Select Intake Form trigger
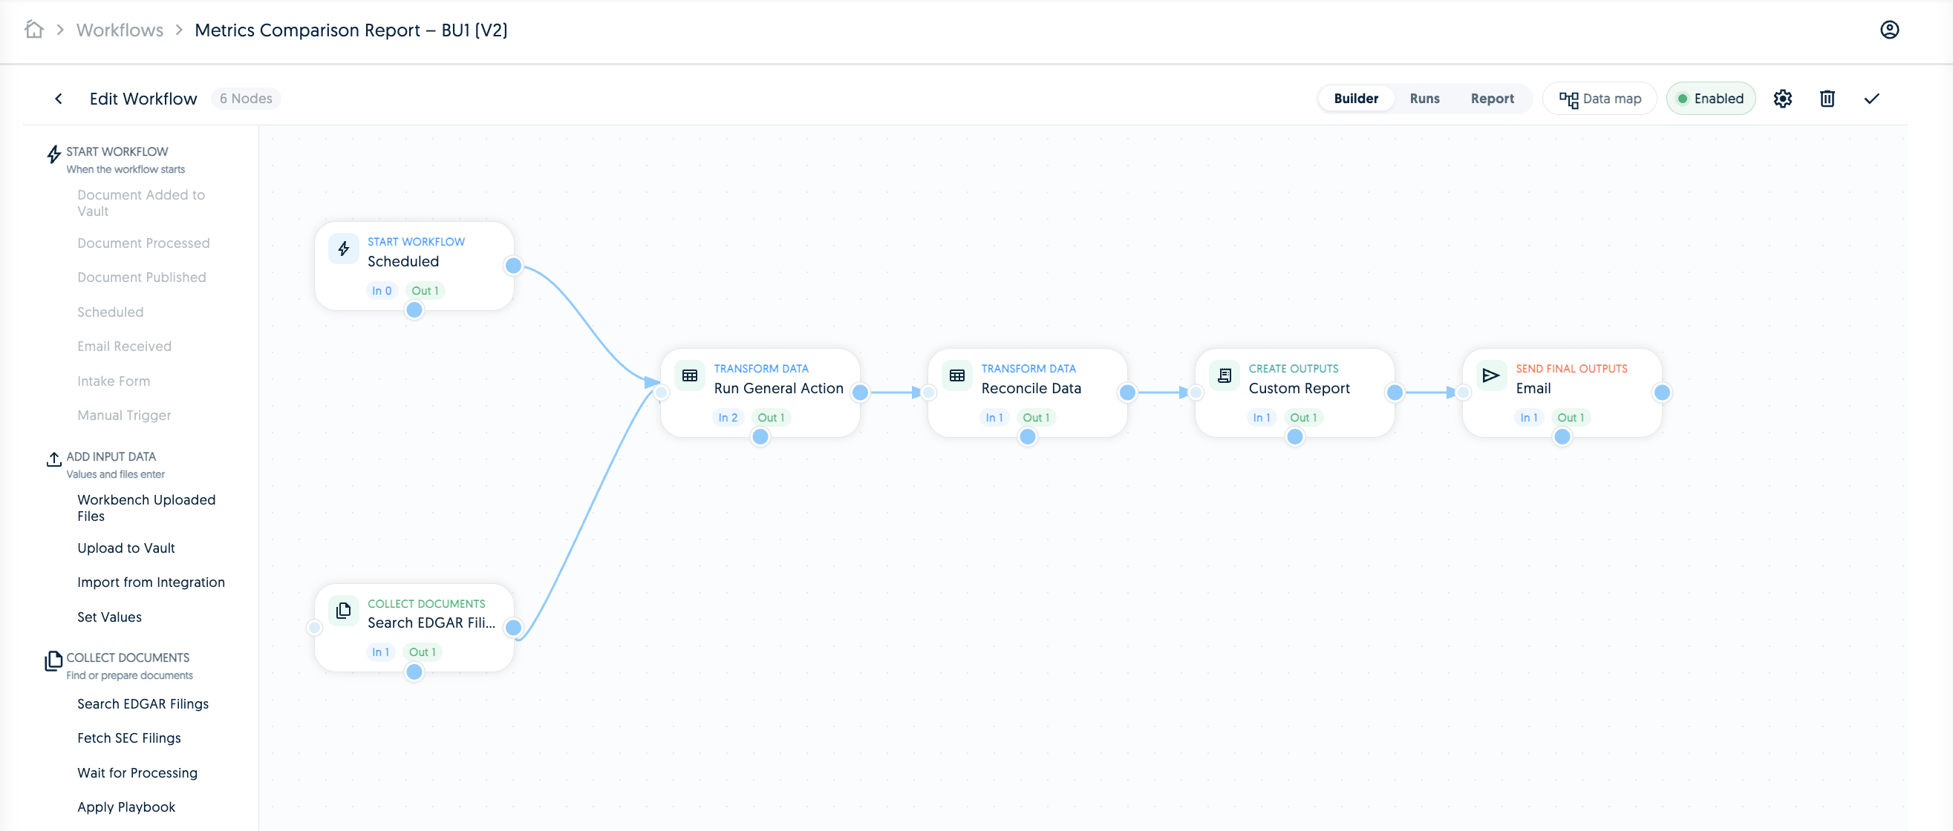1953x831 pixels. 114,381
